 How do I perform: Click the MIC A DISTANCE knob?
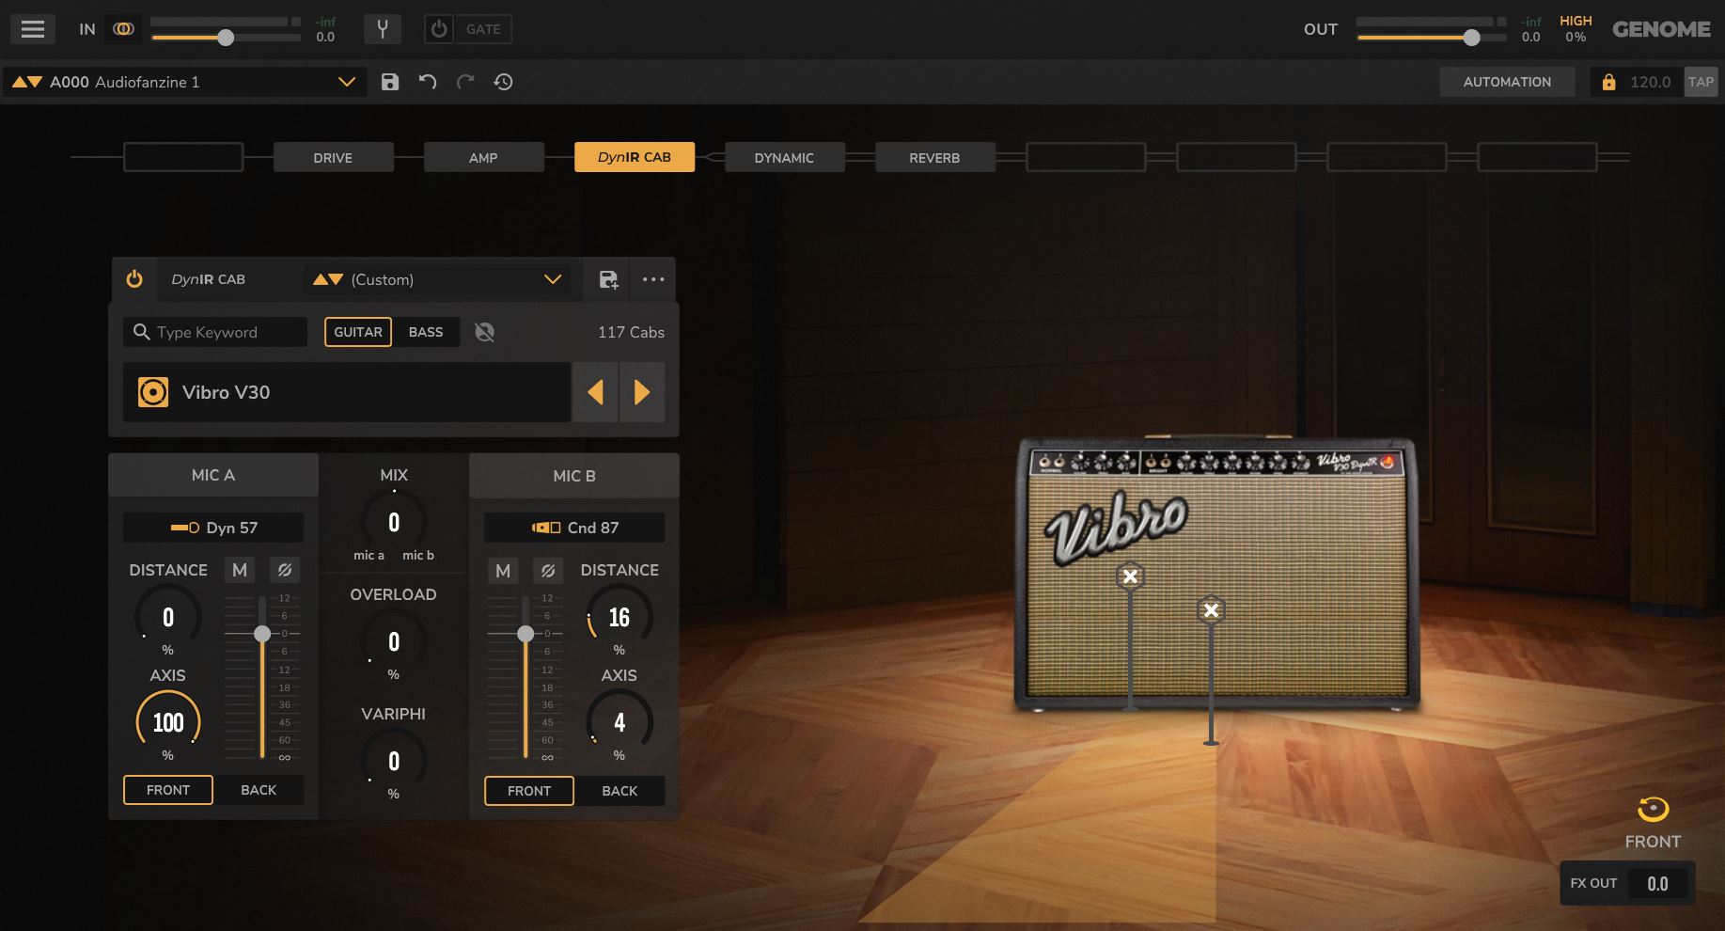click(x=168, y=617)
